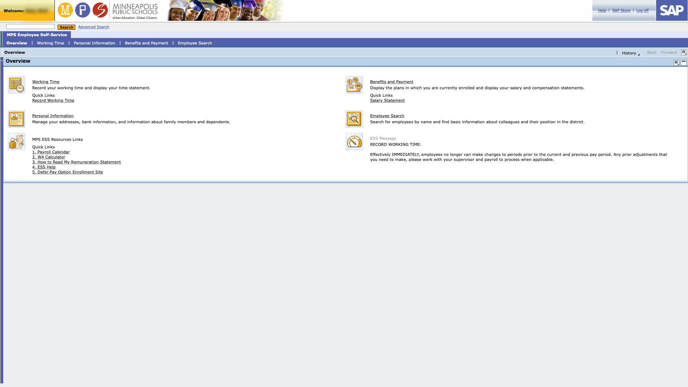The height and width of the screenshot is (387, 688).
Task: Click the MPS ESS Resources Links text
Action: coord(57,139)
